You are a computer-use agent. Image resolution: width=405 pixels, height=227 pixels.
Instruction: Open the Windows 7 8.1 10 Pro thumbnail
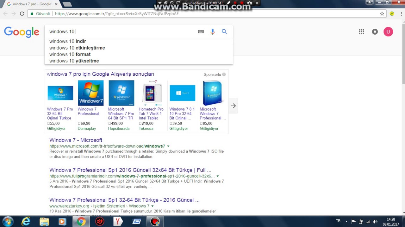pyautogui.click(x=183, y=93)
